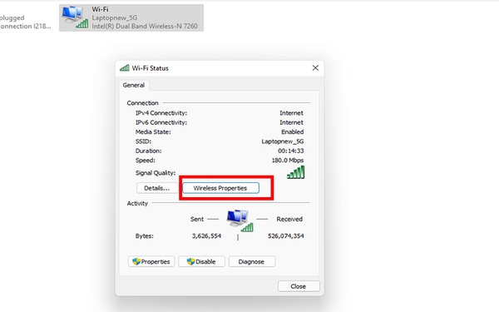Click Intel(R) Dual Band Wireless-N 7260 text
This screenshot has height=312, width=499.
(145, 26)
